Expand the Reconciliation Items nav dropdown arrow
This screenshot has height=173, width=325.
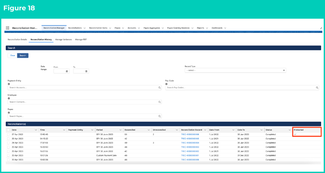(110, 28)
